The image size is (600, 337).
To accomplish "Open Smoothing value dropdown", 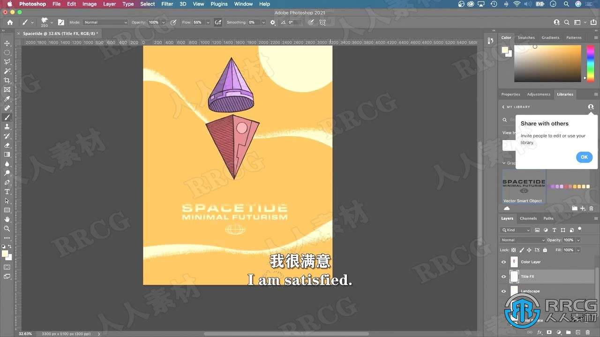I will (x=263, y=22).
